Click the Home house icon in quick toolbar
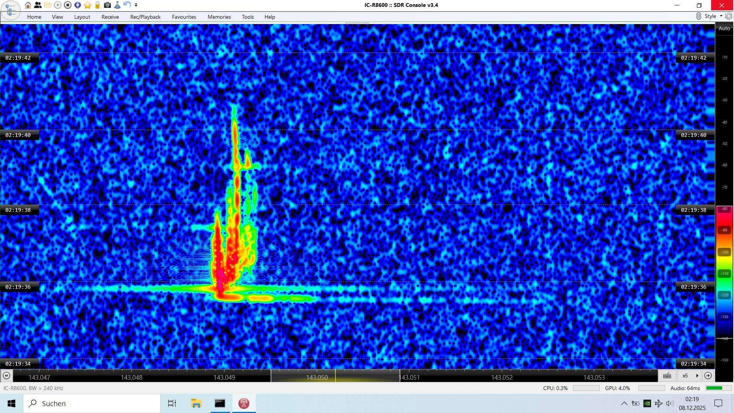This screenshot has width=734, height=413. [x=28, y=5]
